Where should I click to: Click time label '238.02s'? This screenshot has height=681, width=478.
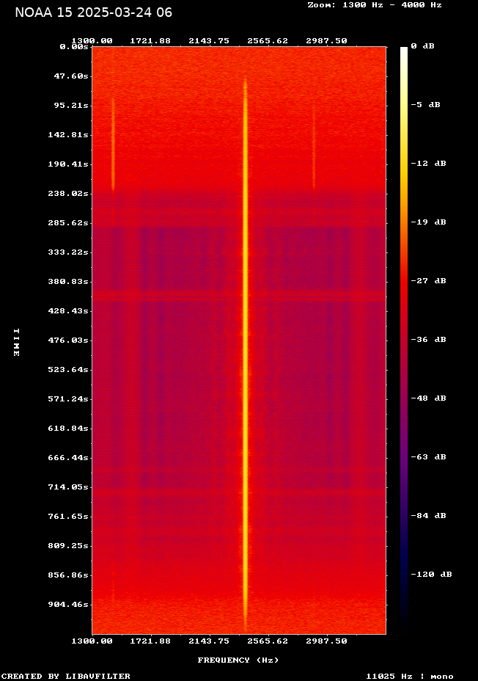pyautogui.click(x=68, y=193)
